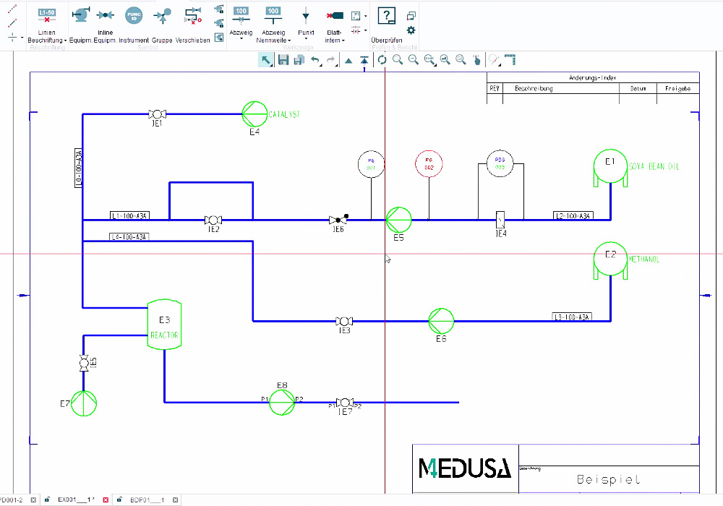This screenshot has width=723, height=506.
Task: Expand the Linien Beschriftung dropdown arrow
Action: point(65,40)
